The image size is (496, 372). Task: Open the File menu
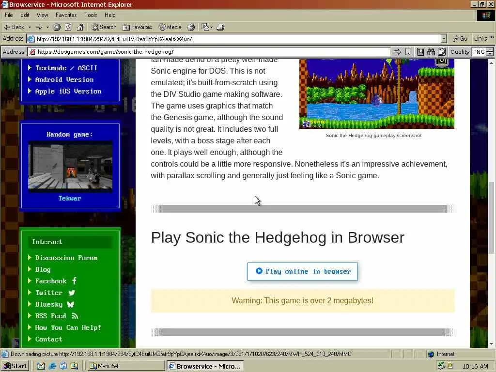tap(9, 15)
